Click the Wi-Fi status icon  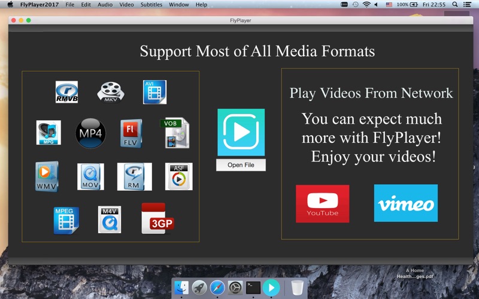coord(366,4)
